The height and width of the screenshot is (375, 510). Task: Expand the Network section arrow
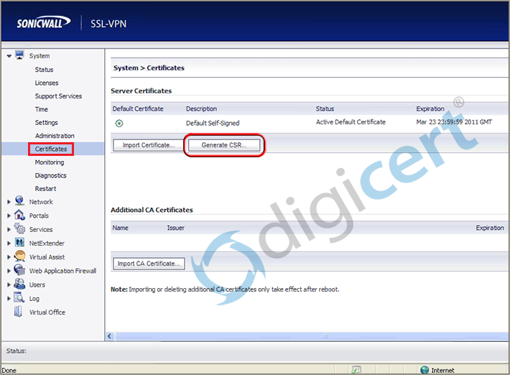point(9,203)
